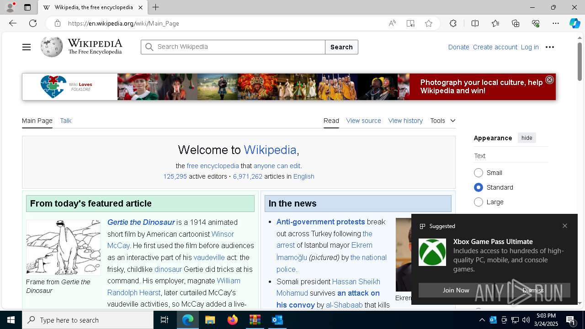Open browser Extensions puzzle icon
The width and height of the screenshot is (585, 329).
pyautogui.click(x=453, y=23)
